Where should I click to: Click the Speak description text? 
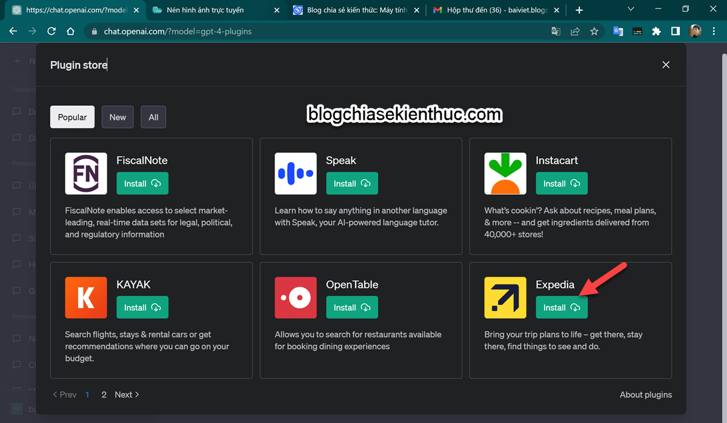coord(361,217)
